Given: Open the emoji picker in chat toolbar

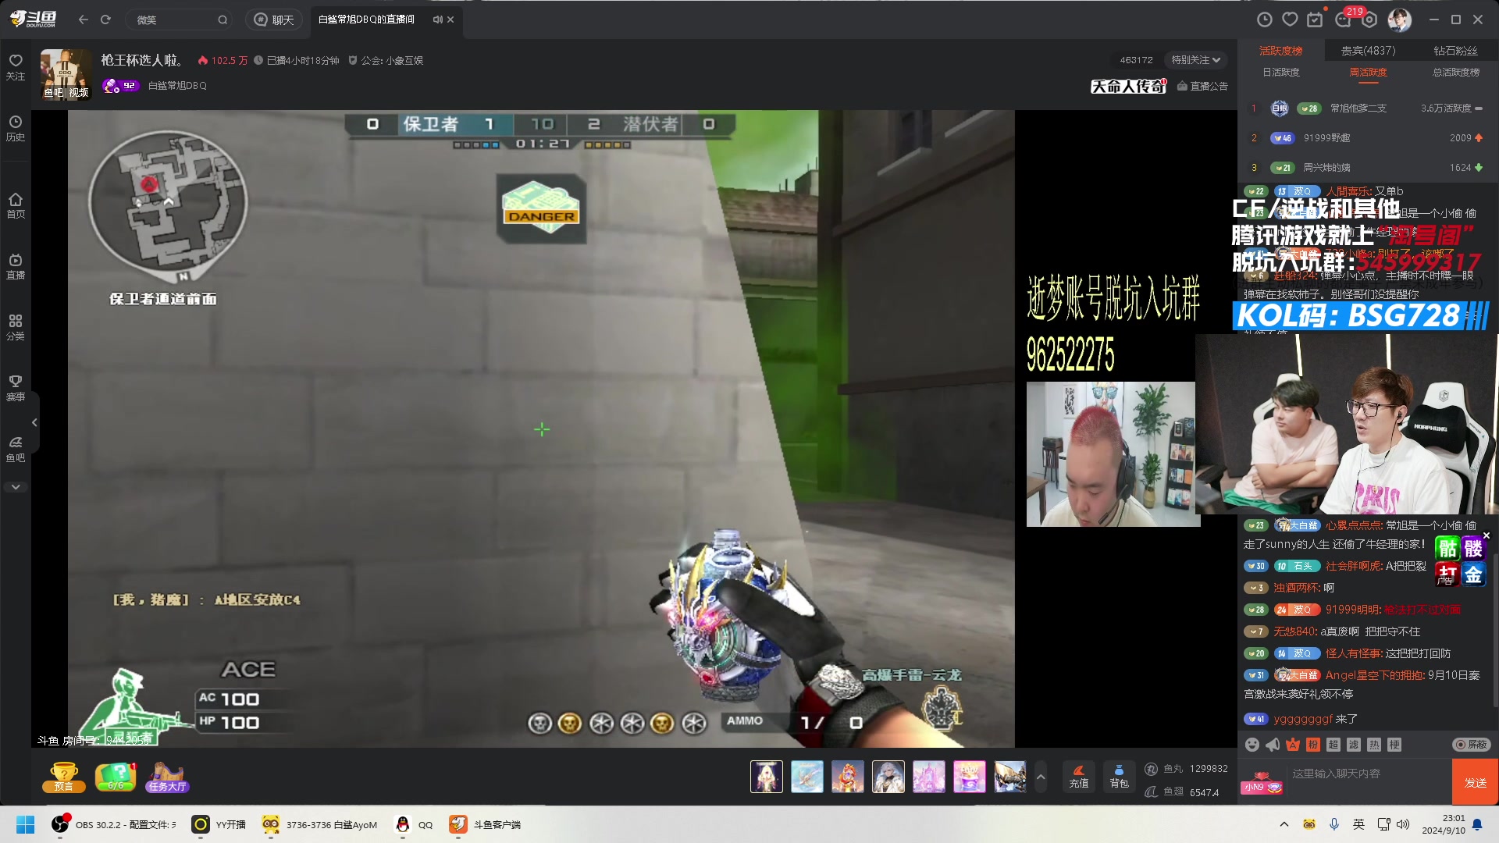Looking at the screenshot, I should (1252, 745).
